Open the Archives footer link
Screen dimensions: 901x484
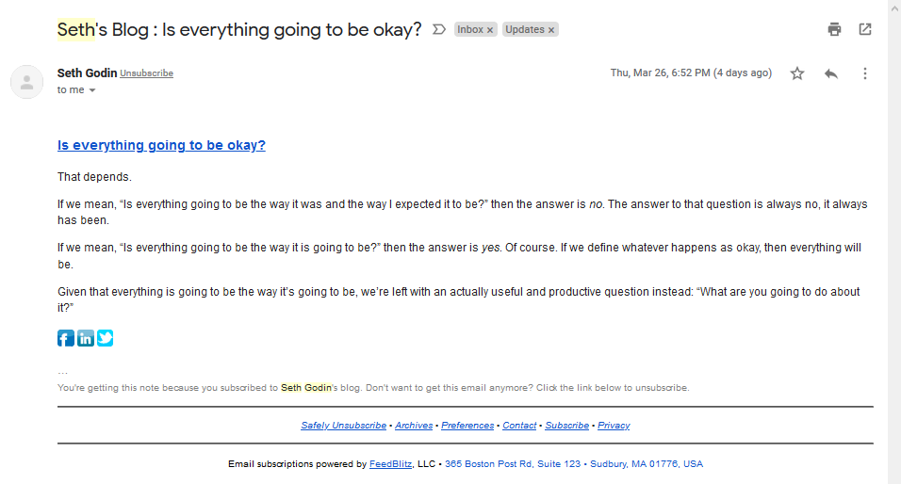pyautogui.click(x=414, y=426)
